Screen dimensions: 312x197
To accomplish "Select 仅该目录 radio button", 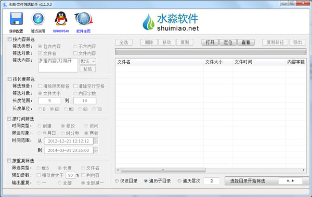I will point(117,181).
